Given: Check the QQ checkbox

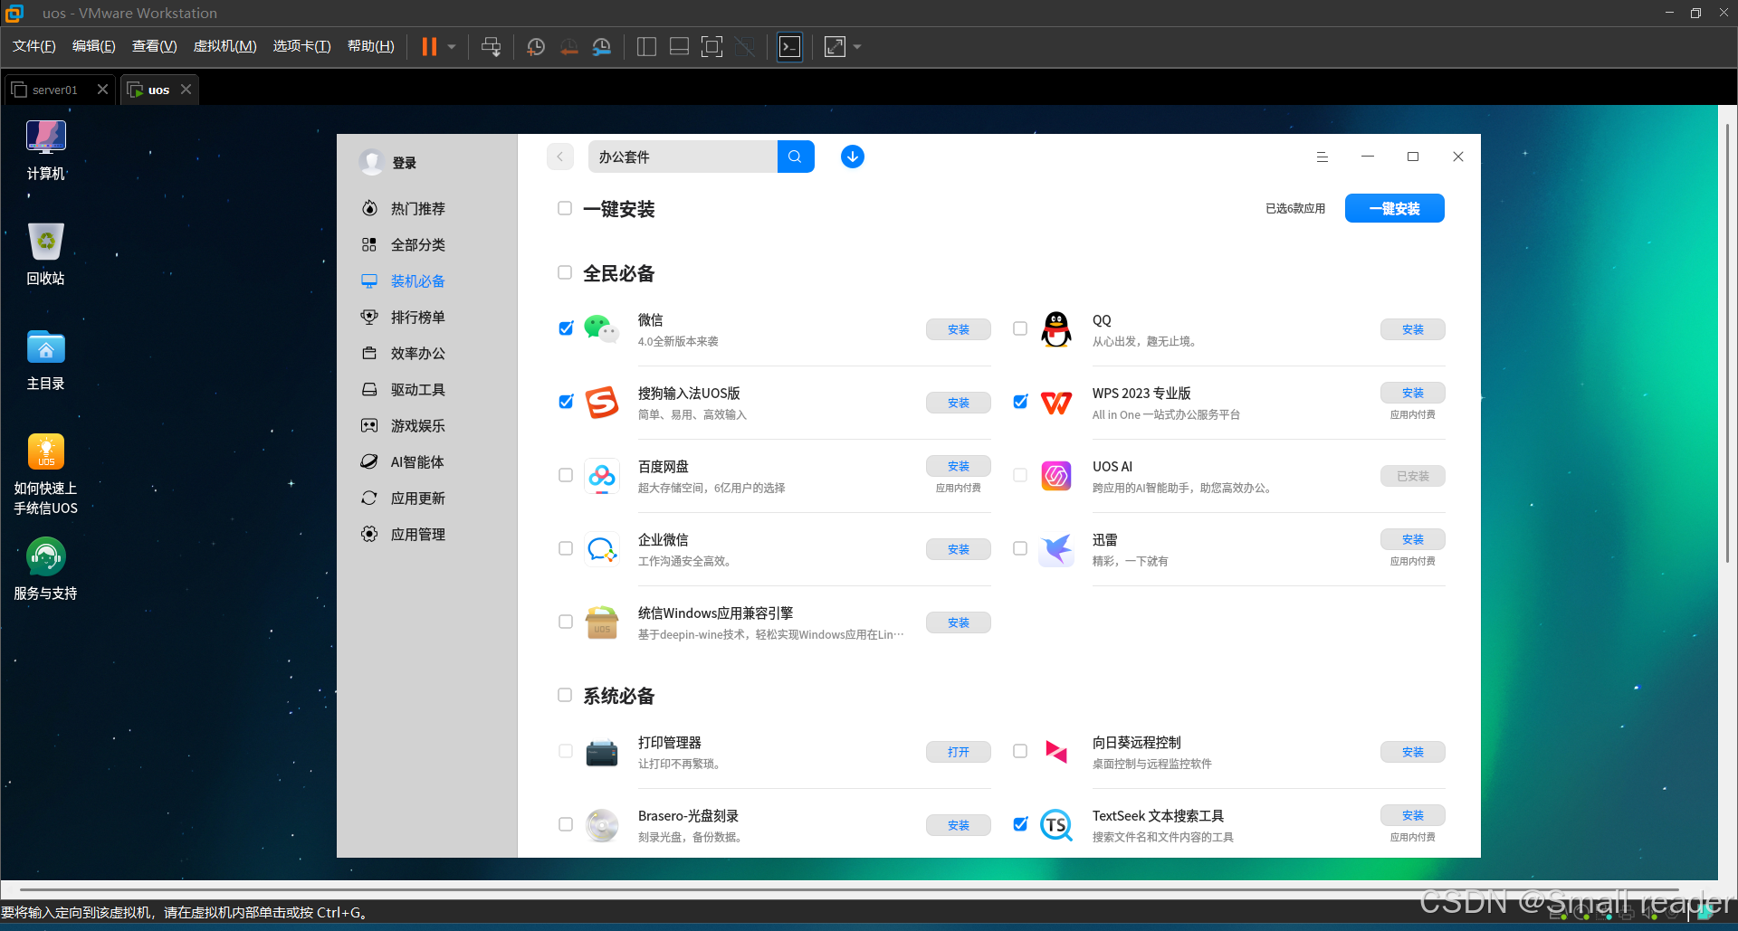Looking at the screenshot, I should (1020, 328).
